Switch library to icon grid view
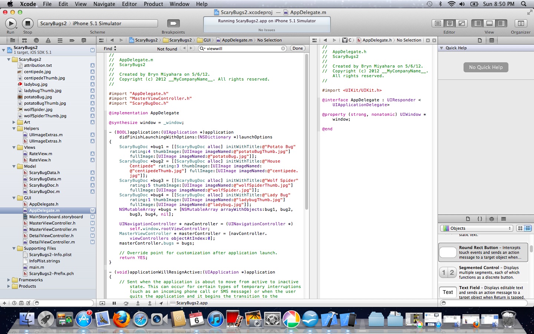534x334 pixels. point(520,228)
